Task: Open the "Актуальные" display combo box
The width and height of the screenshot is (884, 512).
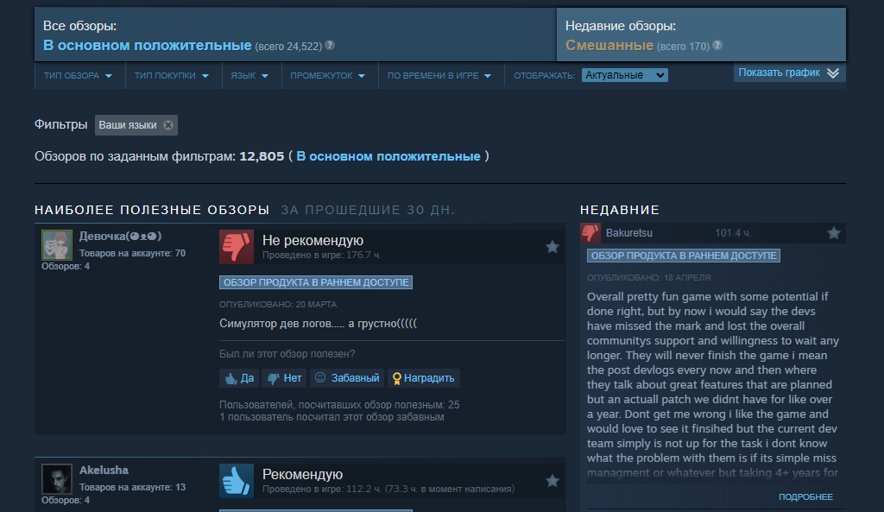Action: point(625,75)
